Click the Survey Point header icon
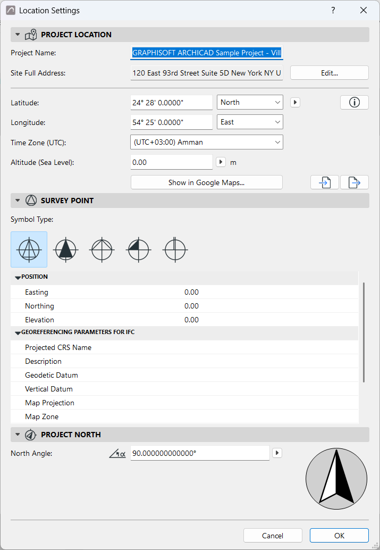Viewport: 380px width, 550px height. (31, 201)
